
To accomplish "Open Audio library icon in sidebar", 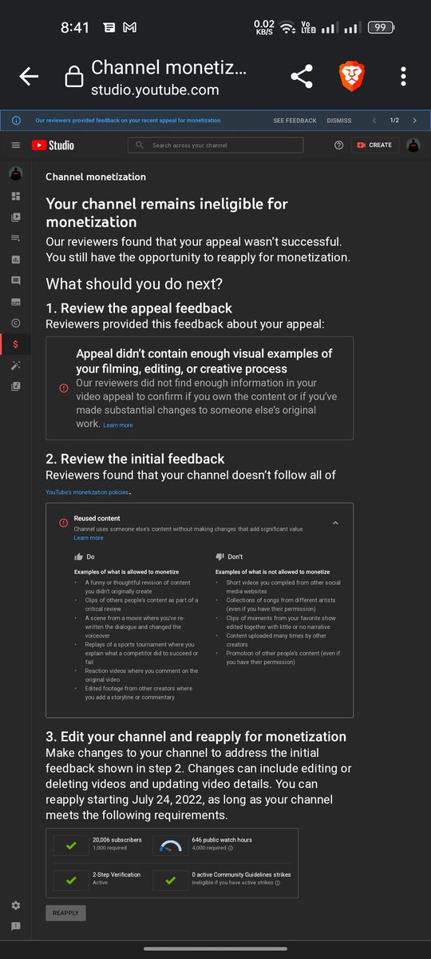I will point(16,386).
